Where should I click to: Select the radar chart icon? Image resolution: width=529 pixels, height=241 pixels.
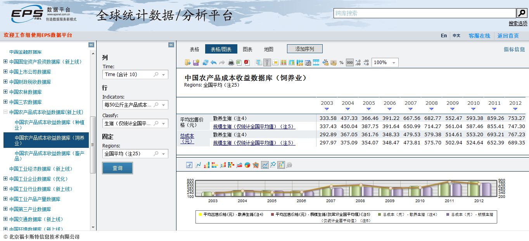tap(256, 165)
